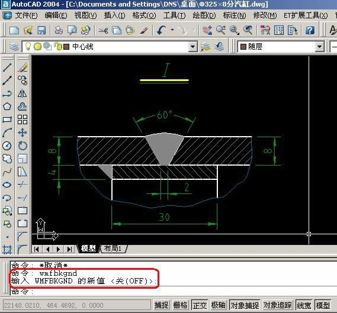337x313 pixels.
Task: Toggle 捕捉 snap mode in status bar
Action: (x=162, y=305)
